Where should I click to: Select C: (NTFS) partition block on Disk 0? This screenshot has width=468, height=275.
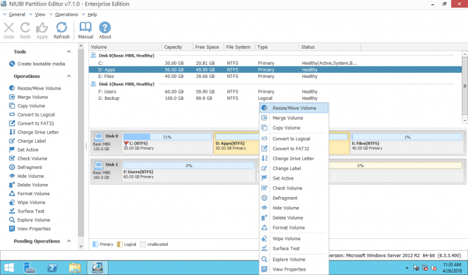[x=167, y=143]
